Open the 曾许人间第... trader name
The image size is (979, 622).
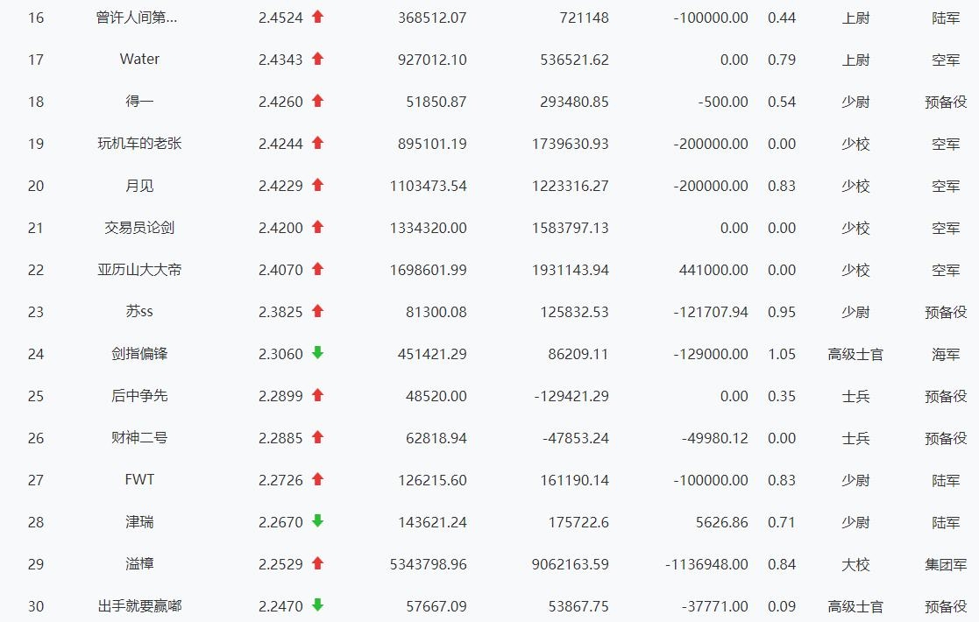(137, 18)
